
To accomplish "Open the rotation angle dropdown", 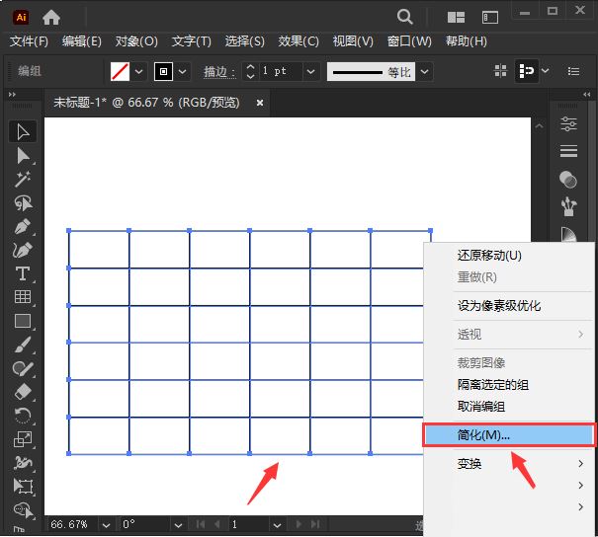I will click(178, 525).
